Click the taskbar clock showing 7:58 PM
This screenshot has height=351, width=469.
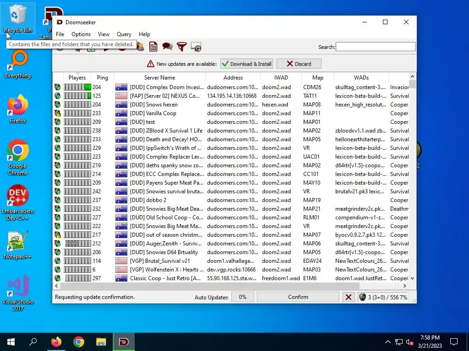[x=430, y=342]
